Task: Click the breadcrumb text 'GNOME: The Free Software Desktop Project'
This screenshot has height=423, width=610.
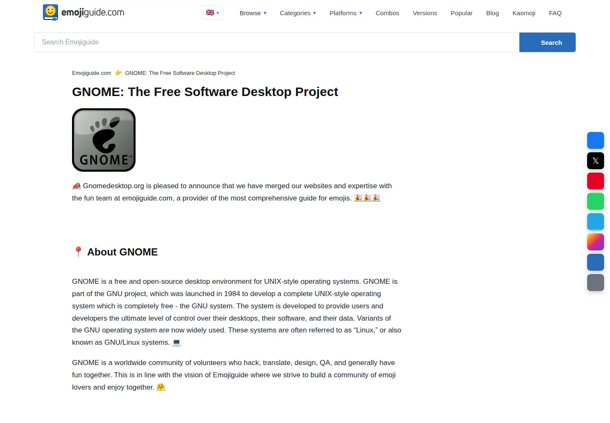Action: click(x=180, y=73)
